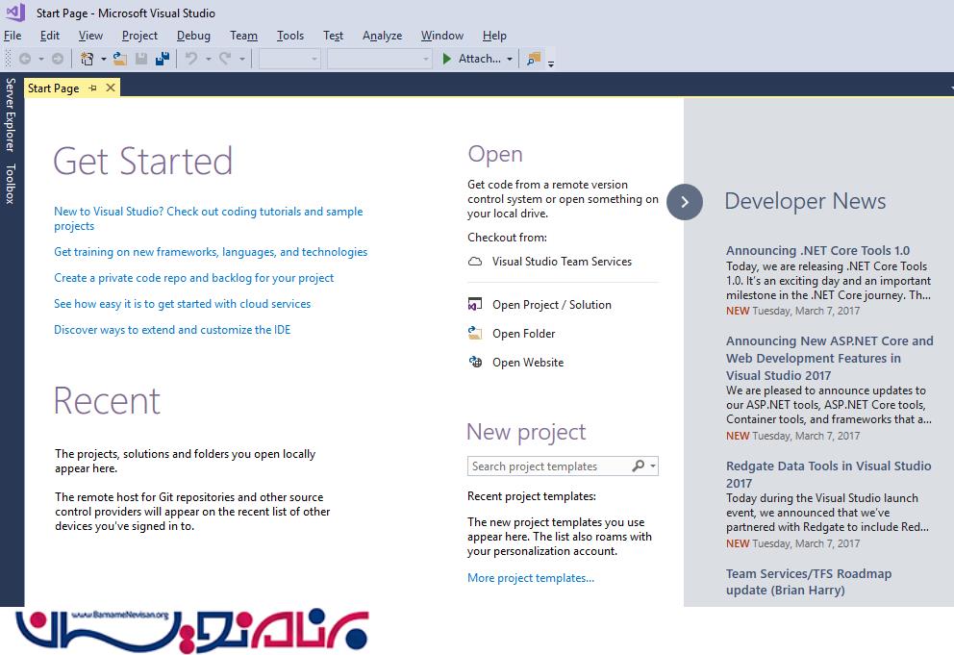Open the Team menu
This screenshot has height=655, width=954.
[x=243, y=36]
